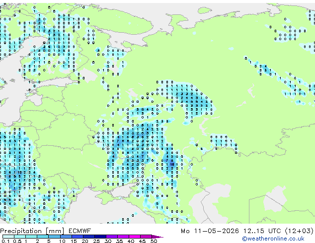This screenshot has width=315, height=243.
Task: Click the 0.5–1 mm legend swatch
Action: click(x=20, y=237)
